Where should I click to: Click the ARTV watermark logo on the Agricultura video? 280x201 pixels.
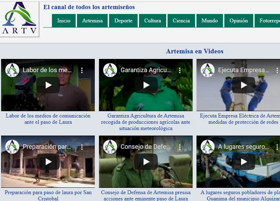(x=110, y=70)
